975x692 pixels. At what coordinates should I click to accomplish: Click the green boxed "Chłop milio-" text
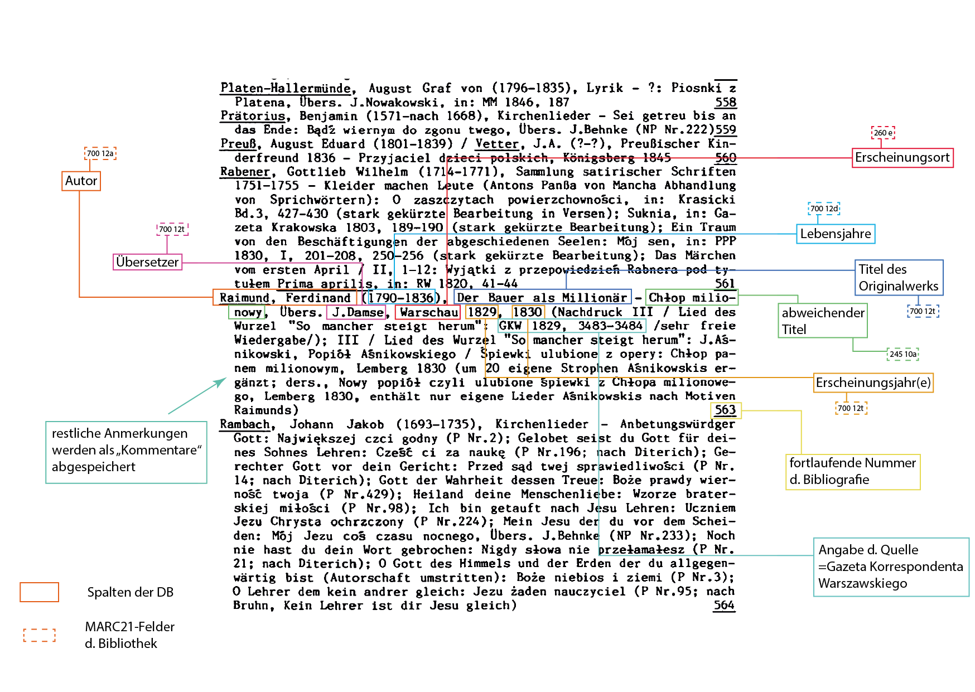[x=692, y=297]
